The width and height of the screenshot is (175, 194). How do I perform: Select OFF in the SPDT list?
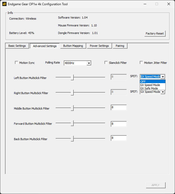point(153,82)
